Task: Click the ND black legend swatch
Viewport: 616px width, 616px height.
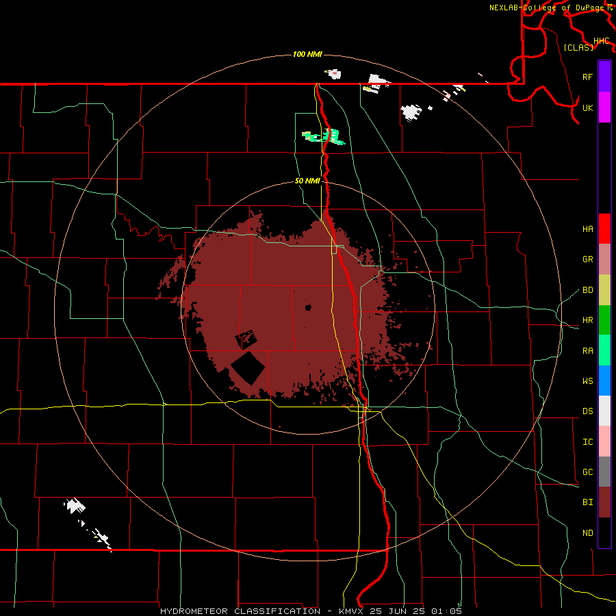Action: pyautogui.click(x=604, y=532)
